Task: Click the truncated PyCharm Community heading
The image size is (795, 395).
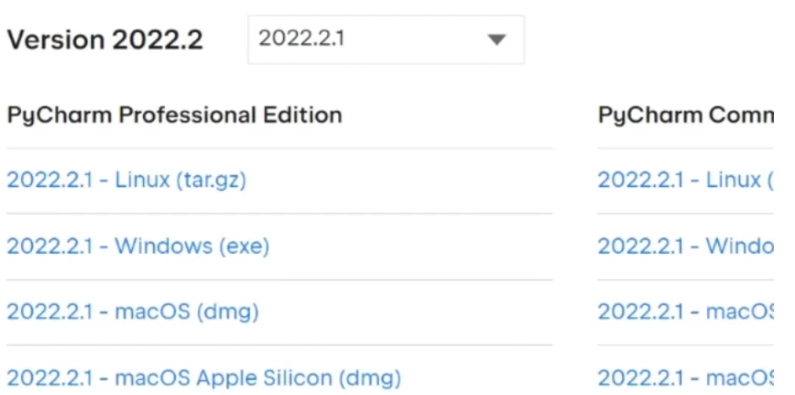Action: pyautogui.click(x=685, y=115)
